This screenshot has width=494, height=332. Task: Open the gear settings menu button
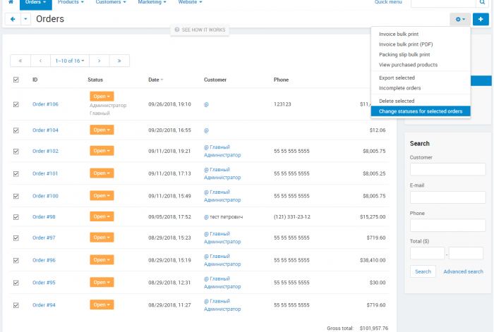(460, 19)
